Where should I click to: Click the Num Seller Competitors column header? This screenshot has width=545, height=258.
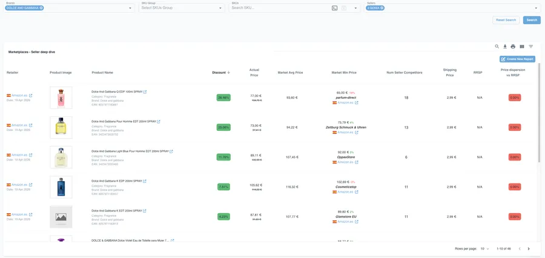(405, 73)
